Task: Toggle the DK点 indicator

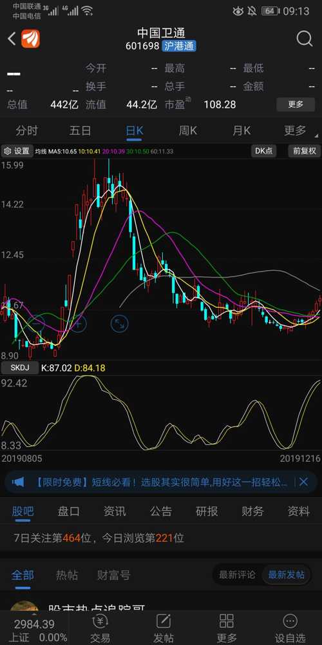Action: coord(263,151)
